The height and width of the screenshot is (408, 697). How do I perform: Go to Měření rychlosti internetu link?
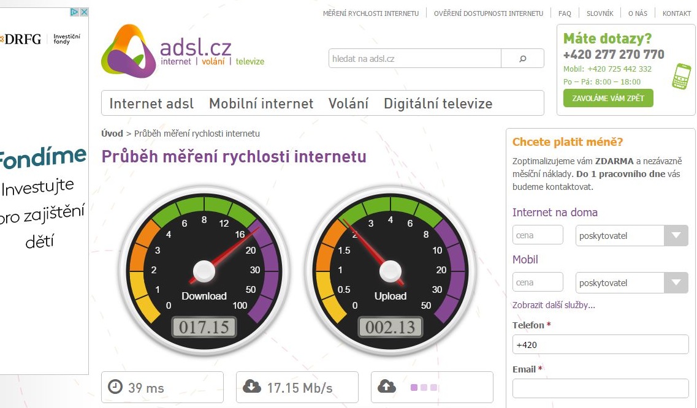[371, 13]
